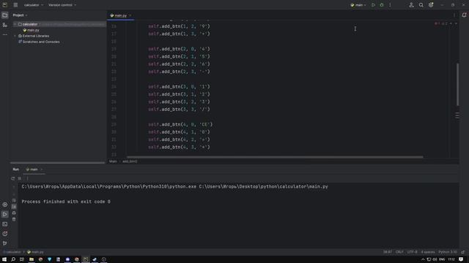Show the editor error indicator widget

(441, 23)
